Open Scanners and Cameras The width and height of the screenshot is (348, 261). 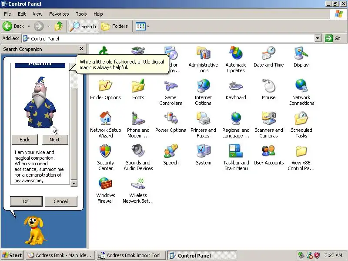tap(268, 125)
